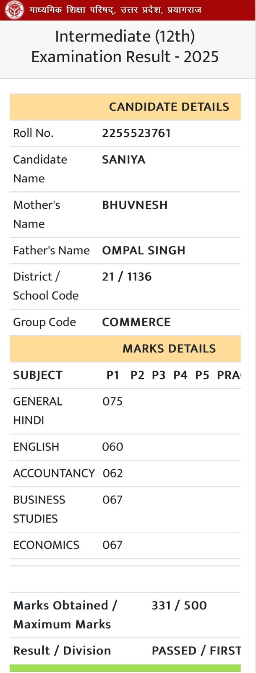Click the UP Board emblem logo
This screenshot has height=673, width=256.
click(x=14, y=10)
